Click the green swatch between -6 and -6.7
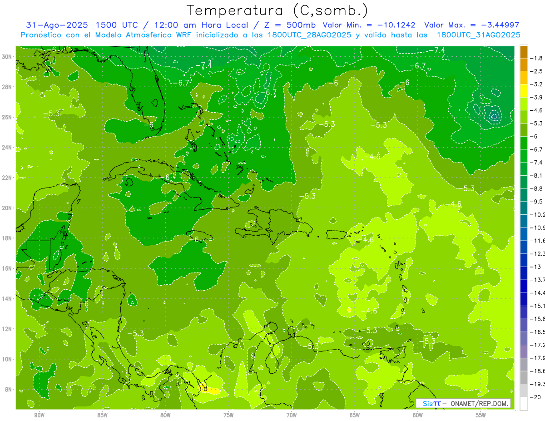The image size is (545, 421). pyautogui.click(x=524, y=143)
